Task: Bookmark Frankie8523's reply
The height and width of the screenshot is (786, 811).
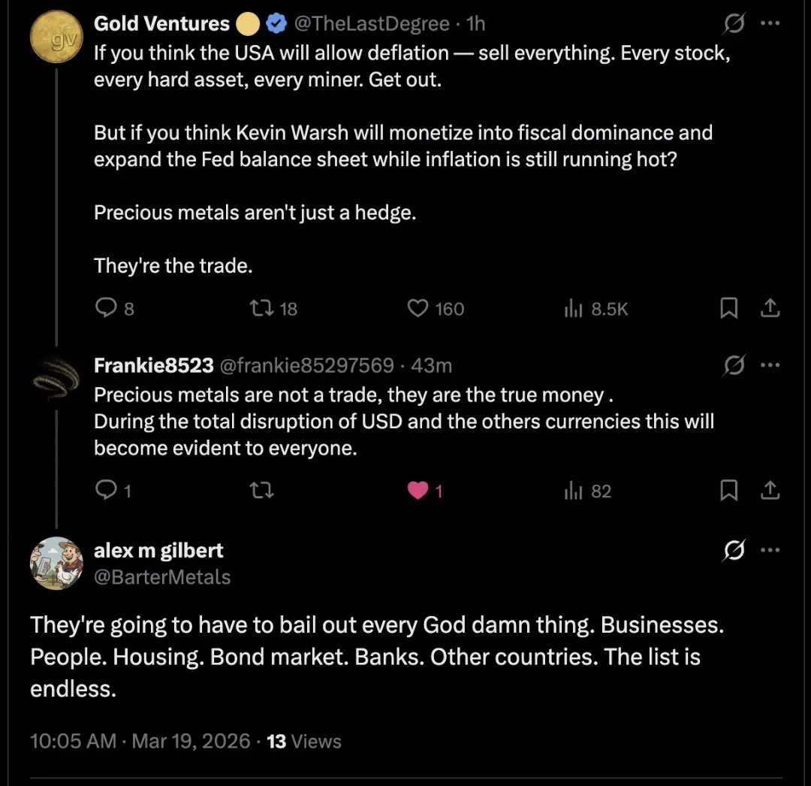Action: click(x=728, y=491)
